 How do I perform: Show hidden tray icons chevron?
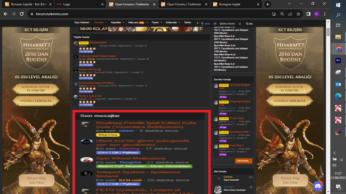(x=335, y=153)
